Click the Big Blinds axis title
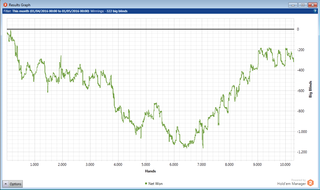Image resolution: width=320 pixels, height=190 pixels. (310, 89)
